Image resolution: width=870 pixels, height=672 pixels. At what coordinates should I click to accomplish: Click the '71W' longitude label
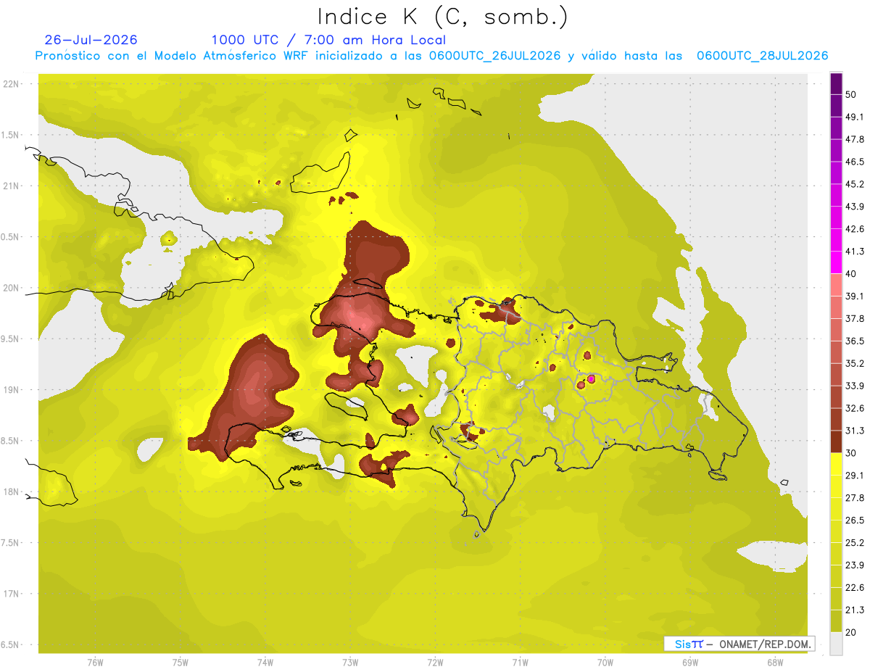(x=520, y=663)
